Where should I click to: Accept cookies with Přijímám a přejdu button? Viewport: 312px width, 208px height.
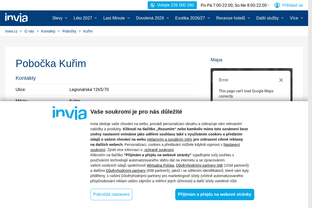click(215, 194)
